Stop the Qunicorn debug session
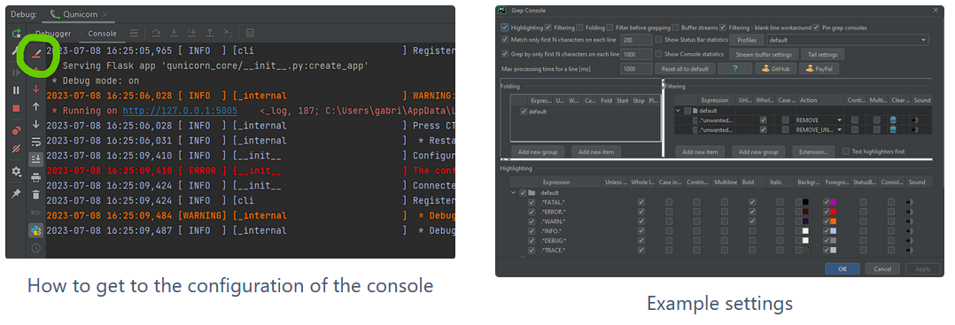 point(17,108)
